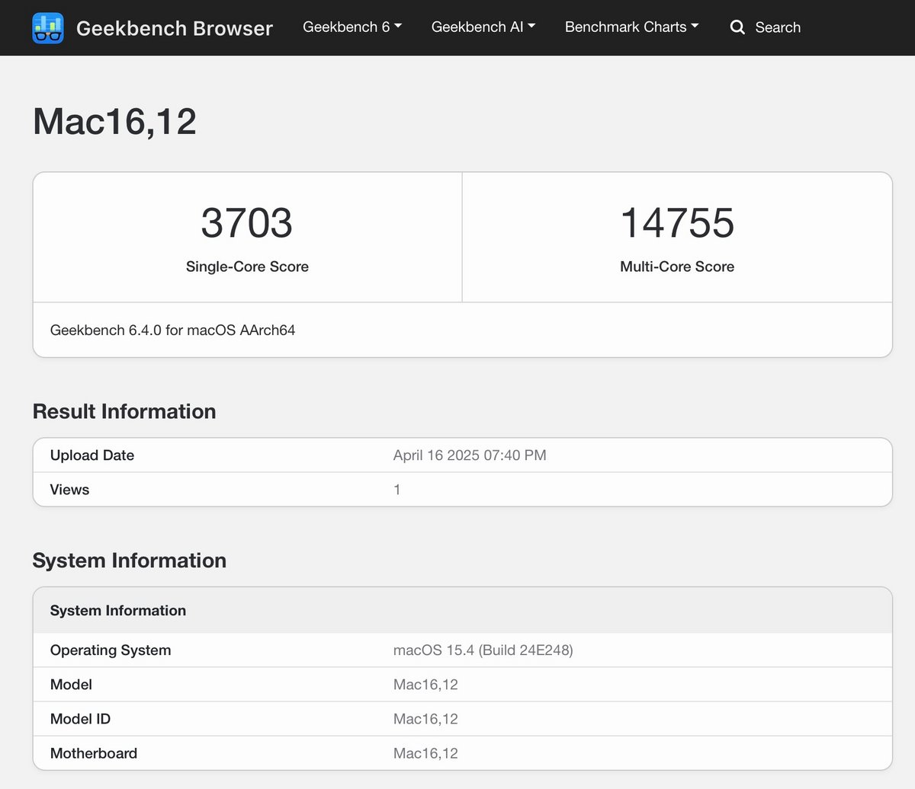Click Geekbench 6.4.0 for macOS AArch64 text
The width and height of the screenshot is (915, 789).
coord(172,330)
